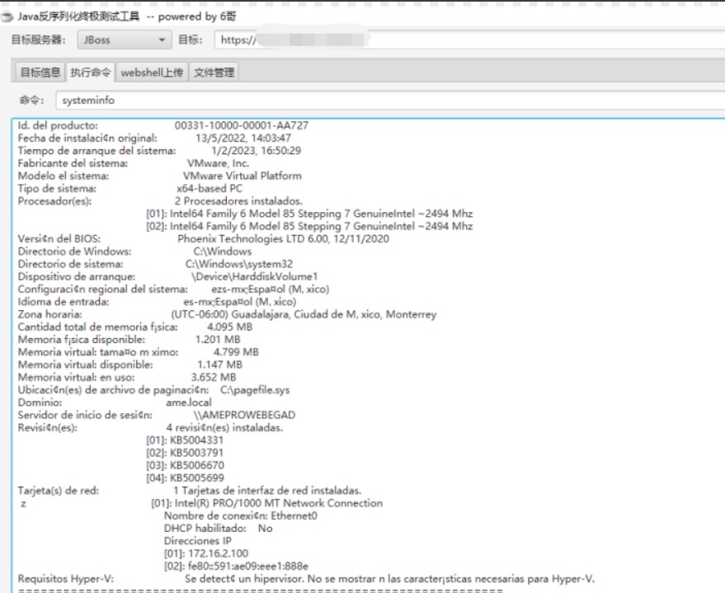Click the \Device\HarddiskVolume1 boot device

coord(254,276)
